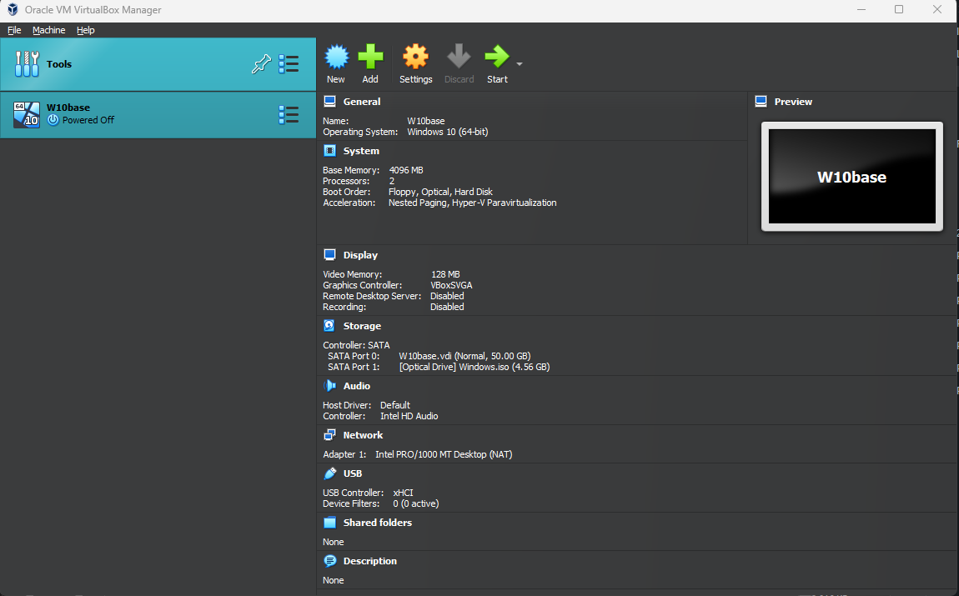The width and height of the screenshot is (959, 596).
Task: Click the Description speech bubble icon
Action: click(x=329, y=560)
